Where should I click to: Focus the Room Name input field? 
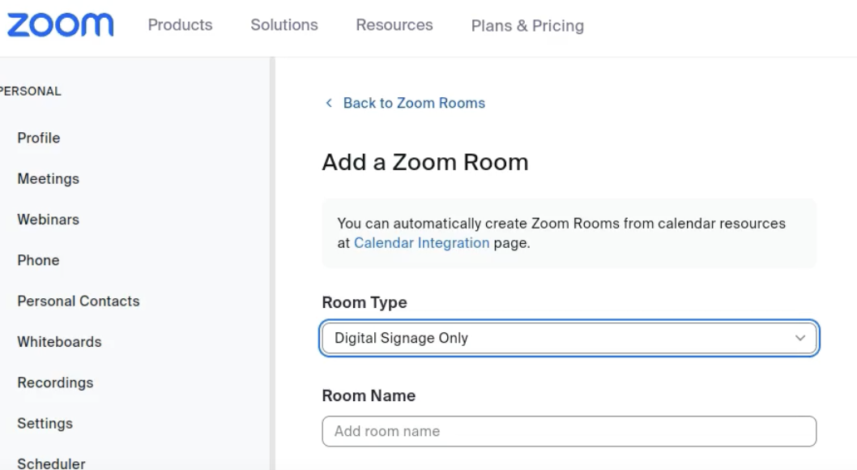point(569,431)
